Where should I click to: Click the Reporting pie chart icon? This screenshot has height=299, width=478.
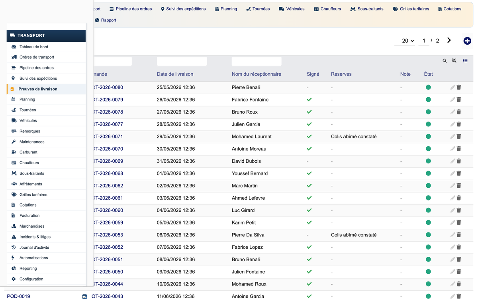click(x=14, y=269)
